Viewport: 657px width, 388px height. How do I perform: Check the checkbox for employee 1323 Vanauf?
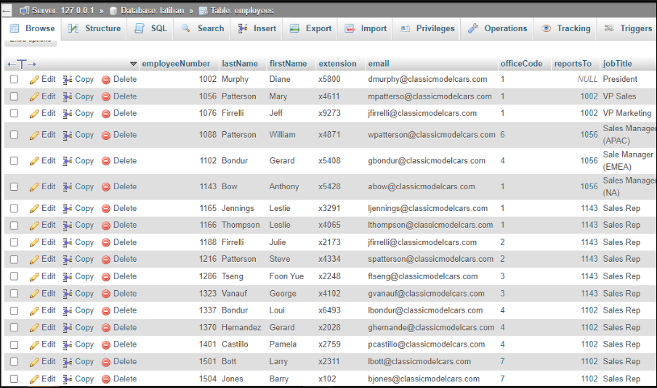pyautogui.click(x=15, y=294)
